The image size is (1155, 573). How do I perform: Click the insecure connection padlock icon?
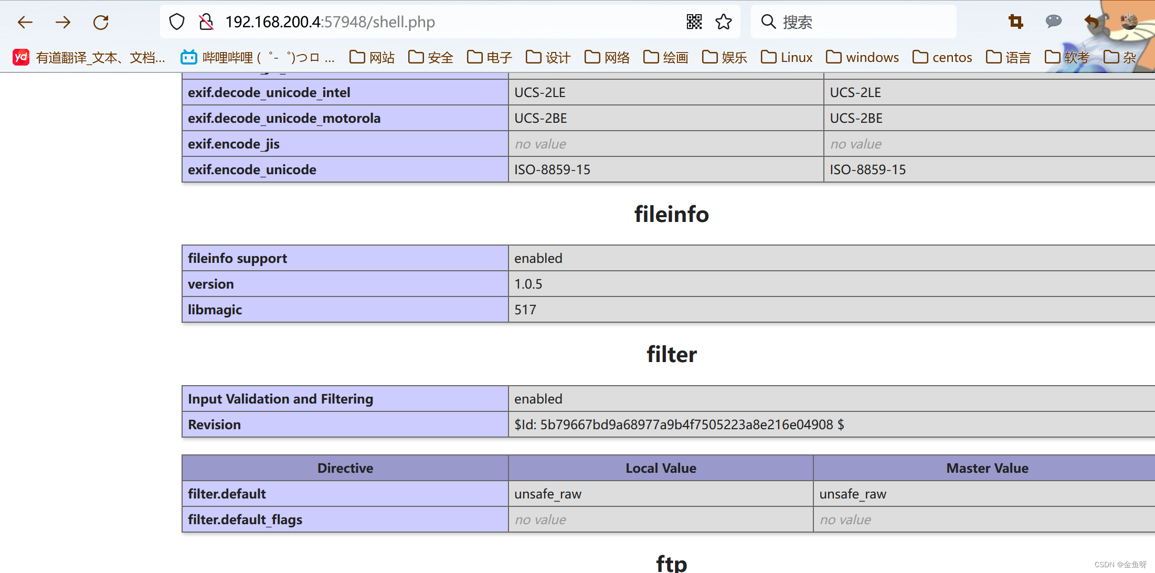[x=206, y=22]
